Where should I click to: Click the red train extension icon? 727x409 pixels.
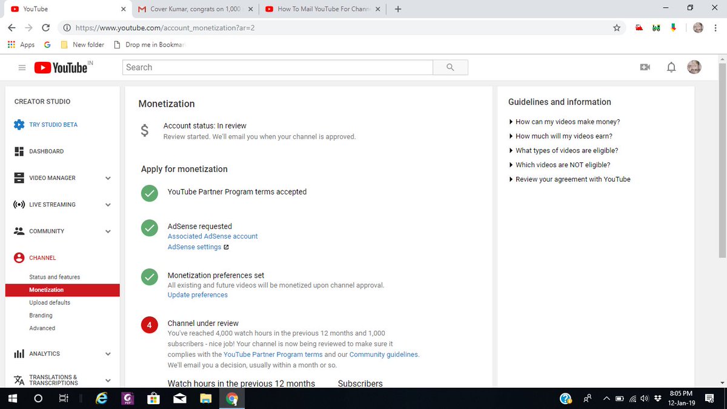pyautogui.click(x=639, y=28)
